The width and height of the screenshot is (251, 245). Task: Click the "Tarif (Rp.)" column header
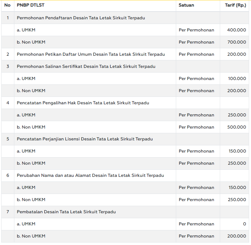(x=235, y=5)
